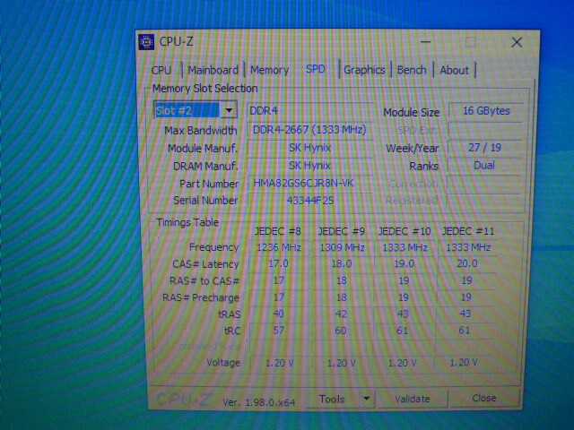Click the Week/Year 27 / 19 value

[x=484, y=148]
